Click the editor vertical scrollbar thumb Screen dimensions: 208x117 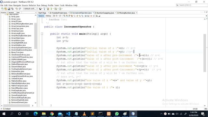[205, 53]
